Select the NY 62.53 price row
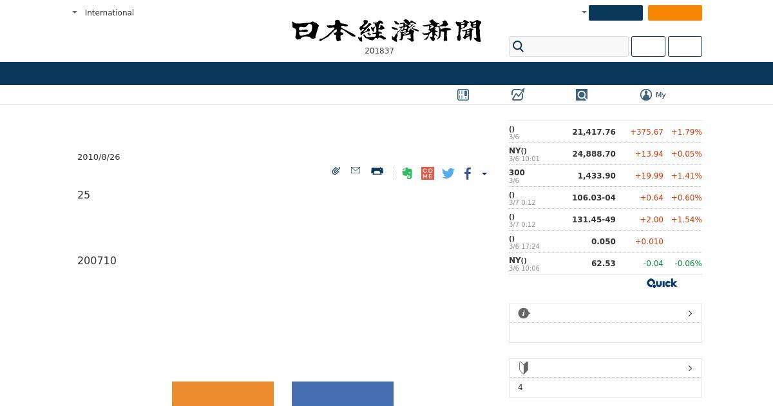The image size is (773, 406). (606, 264)
